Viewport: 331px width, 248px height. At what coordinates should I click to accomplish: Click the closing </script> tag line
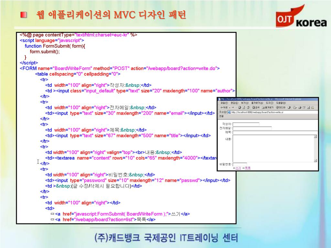pyautogui.click(x=29, y=63)
